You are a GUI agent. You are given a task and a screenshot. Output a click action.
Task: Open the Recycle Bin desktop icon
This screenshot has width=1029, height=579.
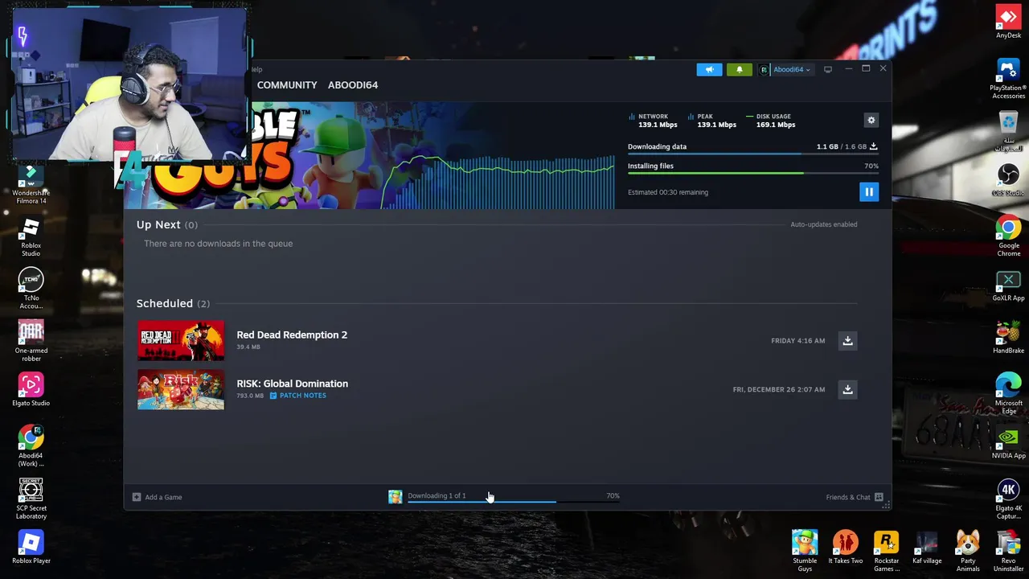(x=1008, y=132)
